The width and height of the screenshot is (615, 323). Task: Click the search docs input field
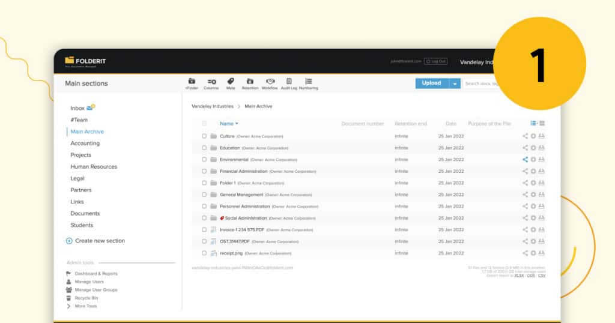pyautogui.click(x=480, y=83)
